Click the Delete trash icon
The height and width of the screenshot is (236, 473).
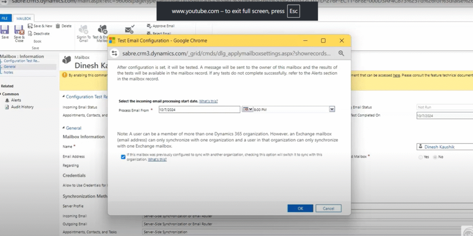pos(58,26)
